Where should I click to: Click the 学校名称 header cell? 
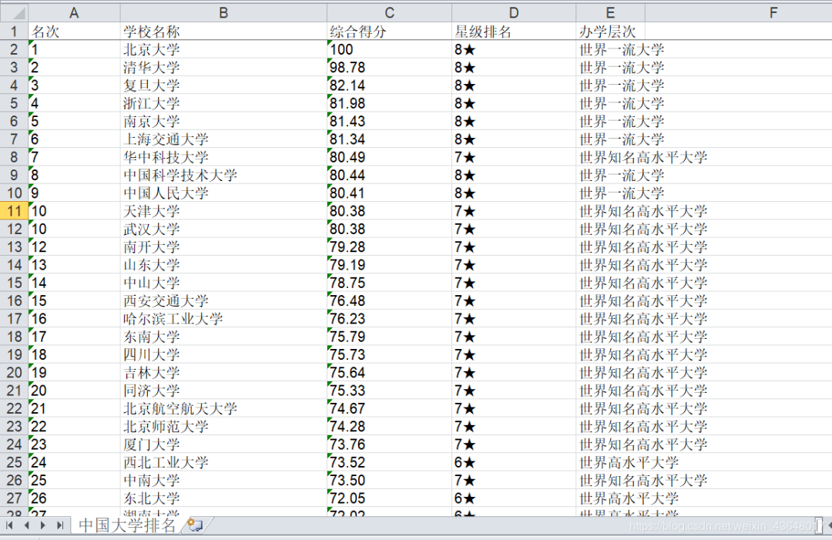point(223,32)
